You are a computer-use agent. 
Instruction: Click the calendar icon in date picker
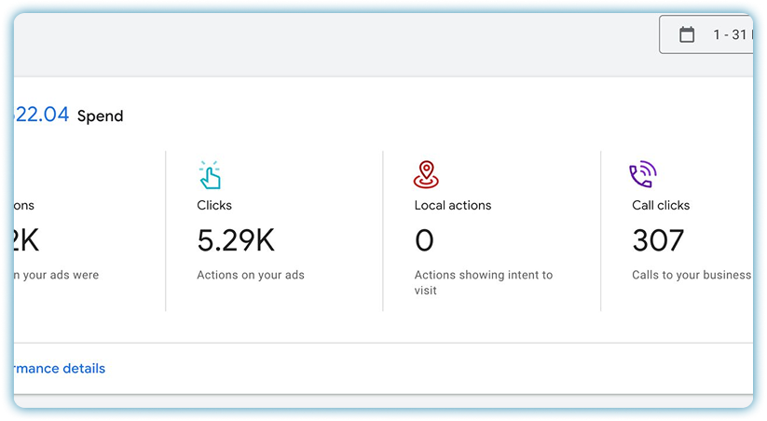pos(687,35)
